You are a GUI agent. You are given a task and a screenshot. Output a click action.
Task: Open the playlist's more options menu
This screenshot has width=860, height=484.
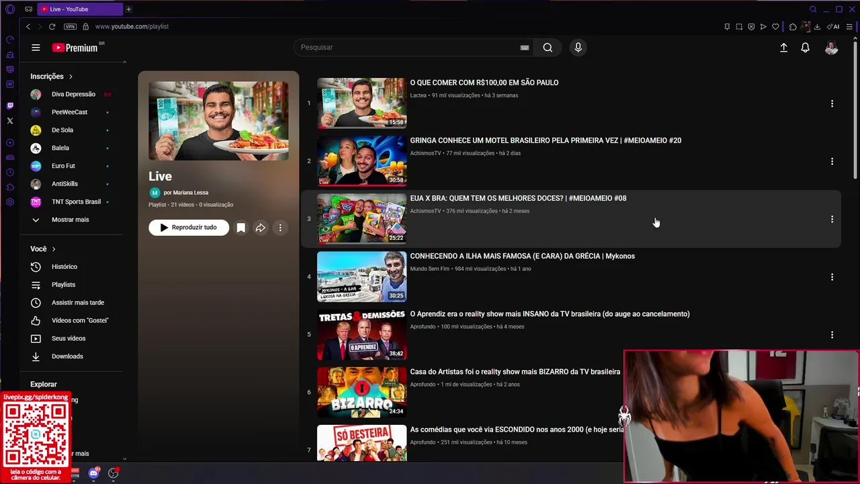[x=280, y=228]
